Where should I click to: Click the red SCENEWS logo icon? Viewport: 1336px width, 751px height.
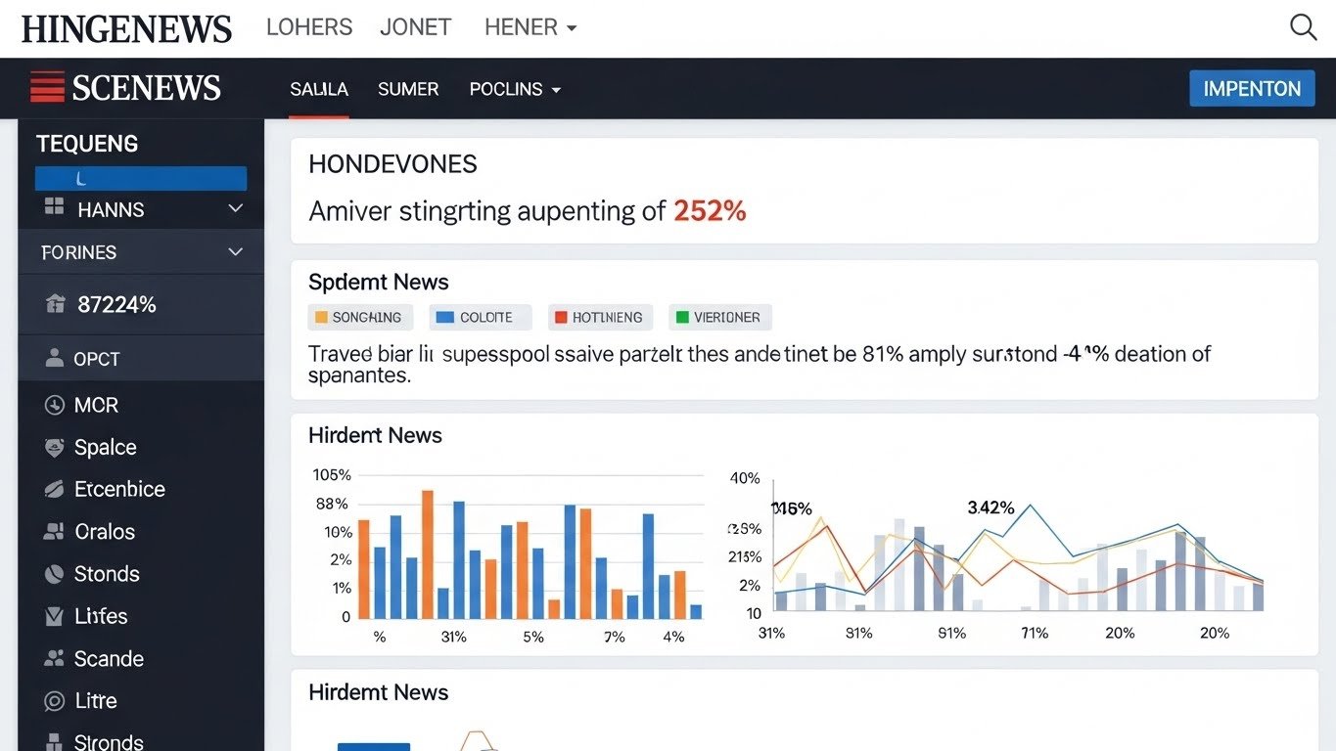47,88
